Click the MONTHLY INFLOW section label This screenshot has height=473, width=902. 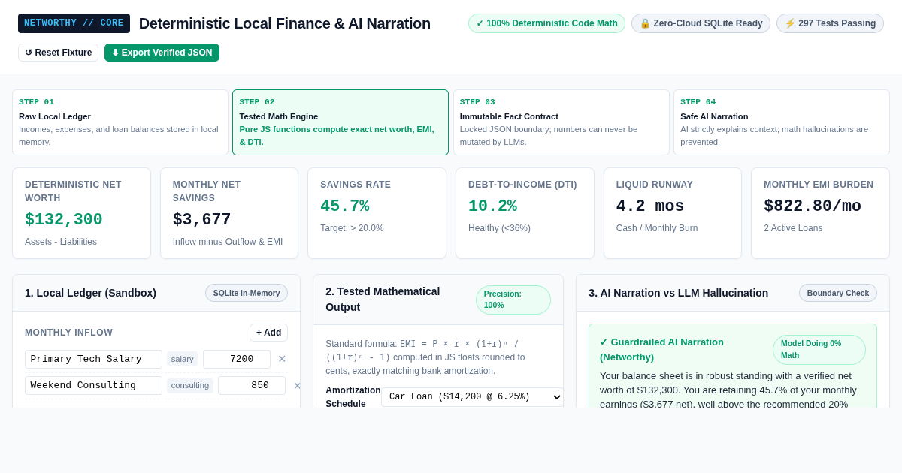point(68,333)
